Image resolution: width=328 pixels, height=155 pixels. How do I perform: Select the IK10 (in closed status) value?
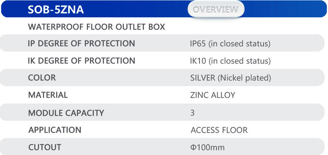[230, 61]
